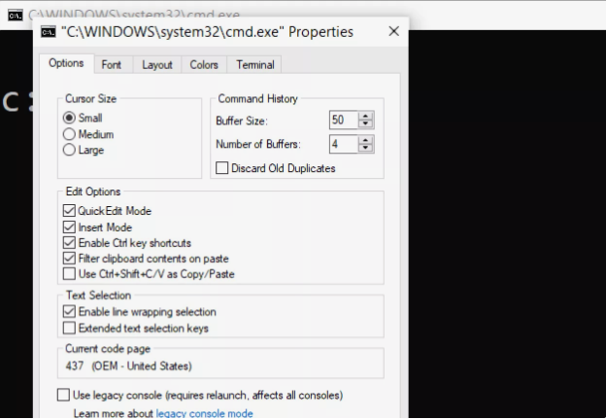
Task: Click the Number of Buffers label
Action: [258, 144]
